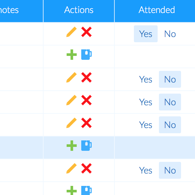Choose No for attended in the fourth row
The width and height of the screenshot is (195, 195).
tap(170, 102)
